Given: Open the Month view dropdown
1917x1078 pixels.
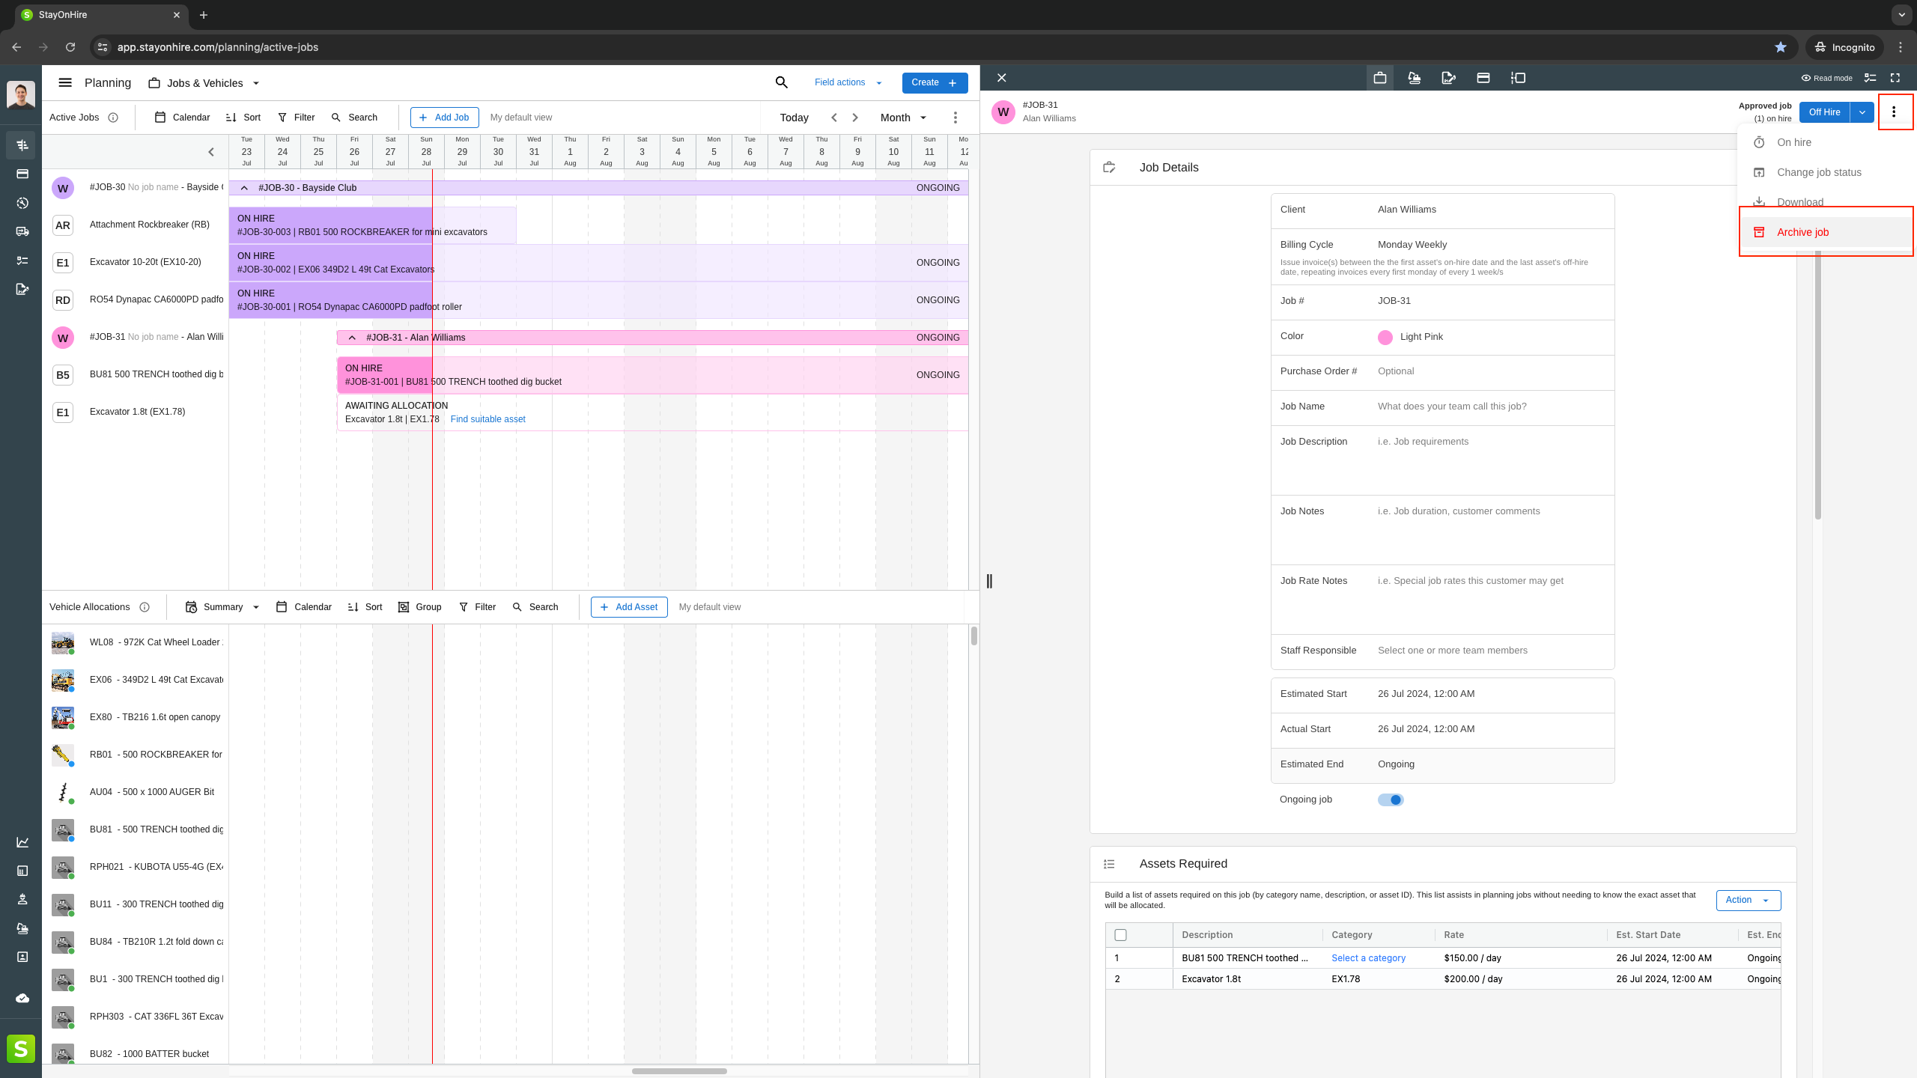Looking at the screenshot, I should (904, 118).
